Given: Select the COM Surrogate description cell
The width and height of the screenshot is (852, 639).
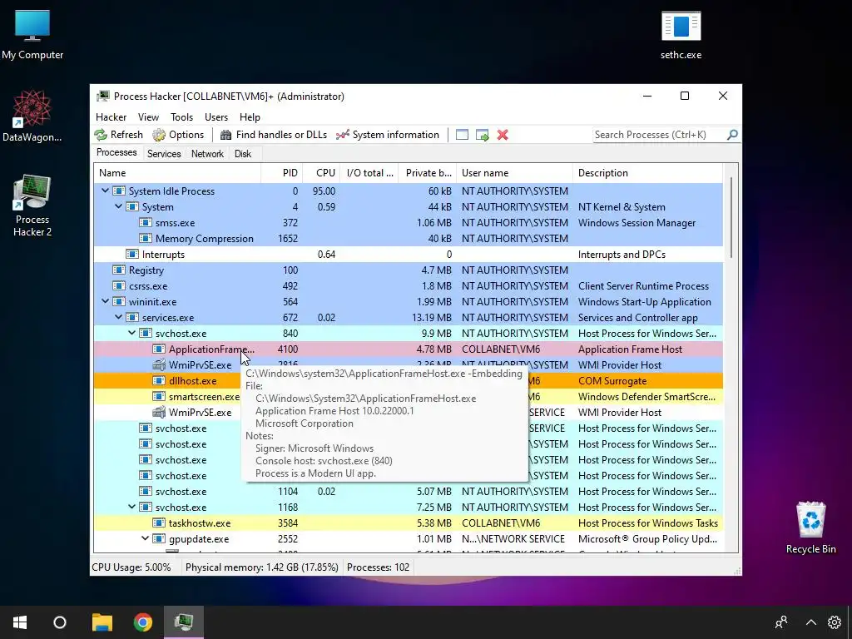Looking at the screenshot, I should [612, 380].
